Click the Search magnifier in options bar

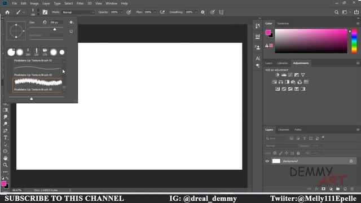[336, 12]
